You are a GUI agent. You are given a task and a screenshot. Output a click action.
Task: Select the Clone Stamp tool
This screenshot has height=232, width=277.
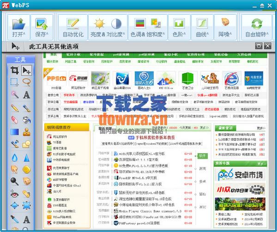(x=26, y=132)
